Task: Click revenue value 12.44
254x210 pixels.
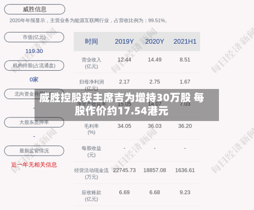Action: pos(124,59)
